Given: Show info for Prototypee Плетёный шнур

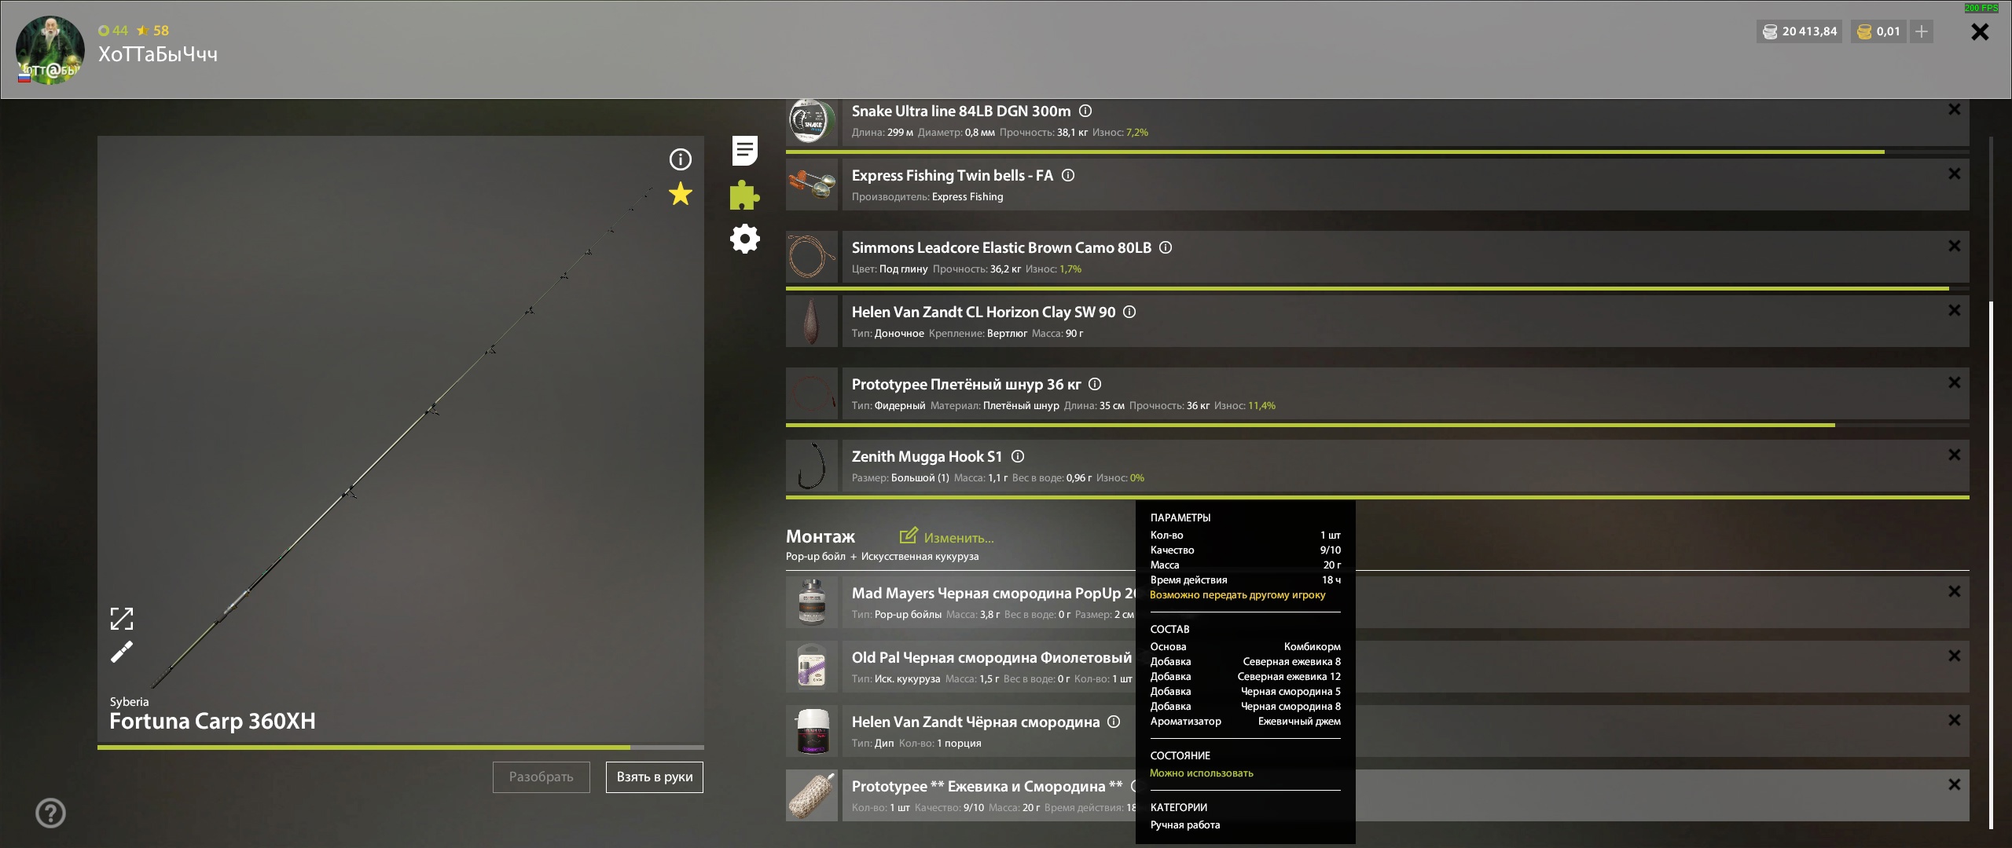Looking at the screenshot, I should click(x=1095, y=384).
